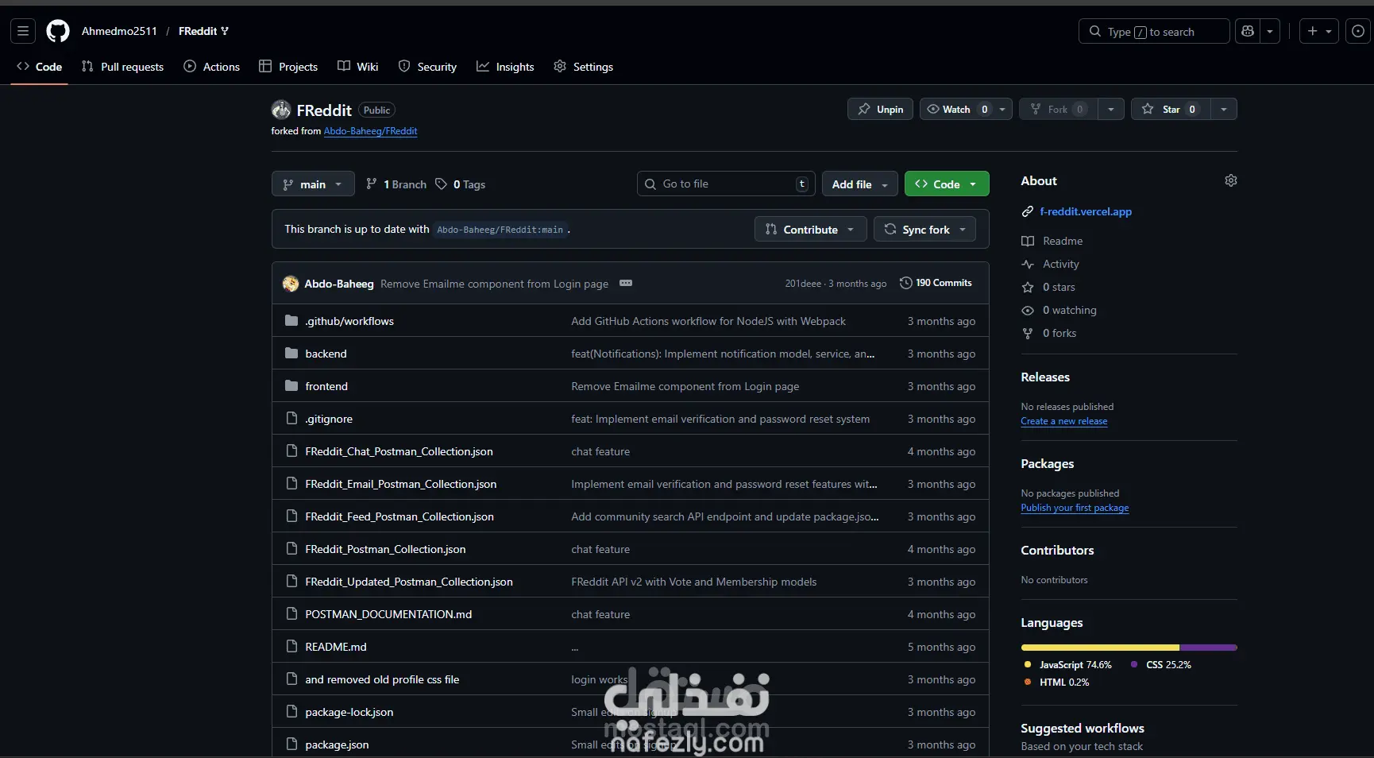View the 1 Branch list
Viewport: 1374px width, 758px height.
(x=396, y=184)
